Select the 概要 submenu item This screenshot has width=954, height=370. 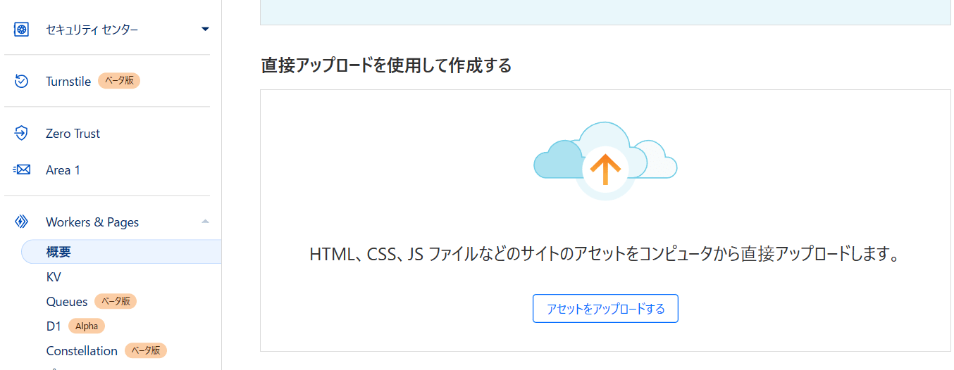58,252
